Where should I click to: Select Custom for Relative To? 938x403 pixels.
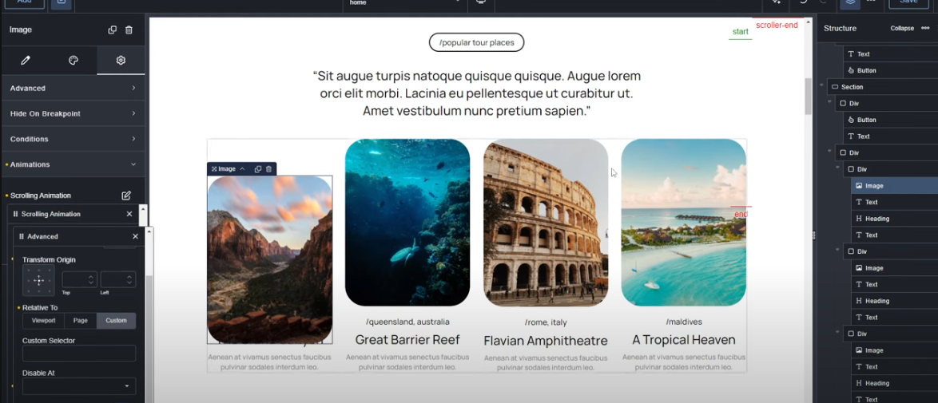click(x=116, y=321)
